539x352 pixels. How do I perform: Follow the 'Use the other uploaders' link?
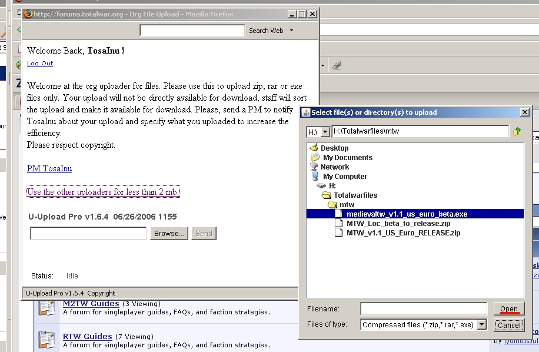tap(103, 192)
